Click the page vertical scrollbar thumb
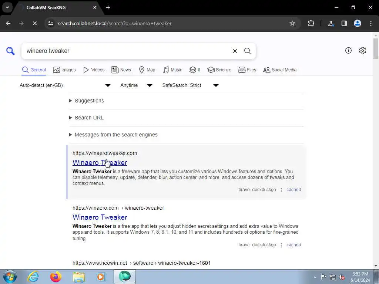This screenshot has height=284, width=379. [376, 48]
